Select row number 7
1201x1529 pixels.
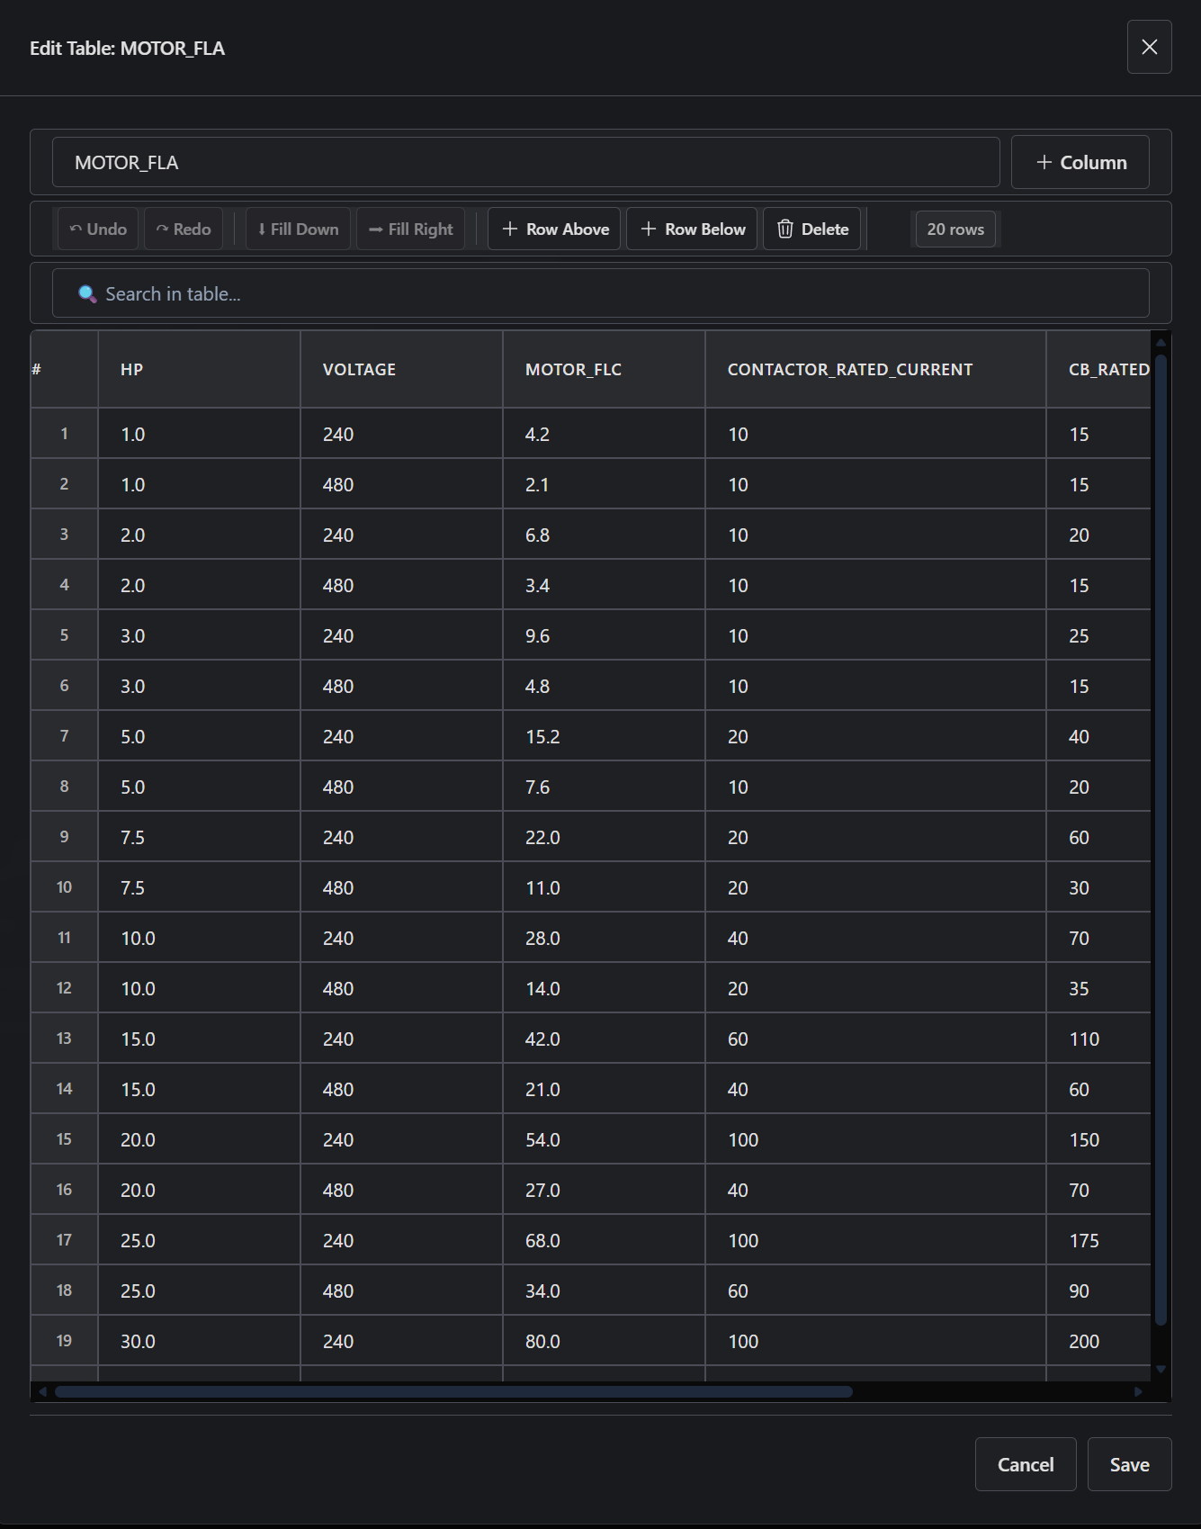(x=64, y=736)
